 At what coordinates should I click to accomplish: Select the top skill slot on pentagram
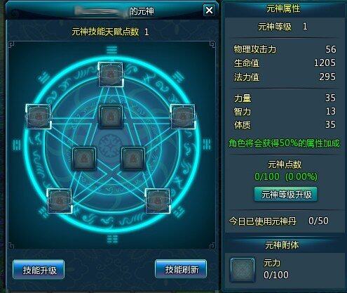(x=111, y=74)
